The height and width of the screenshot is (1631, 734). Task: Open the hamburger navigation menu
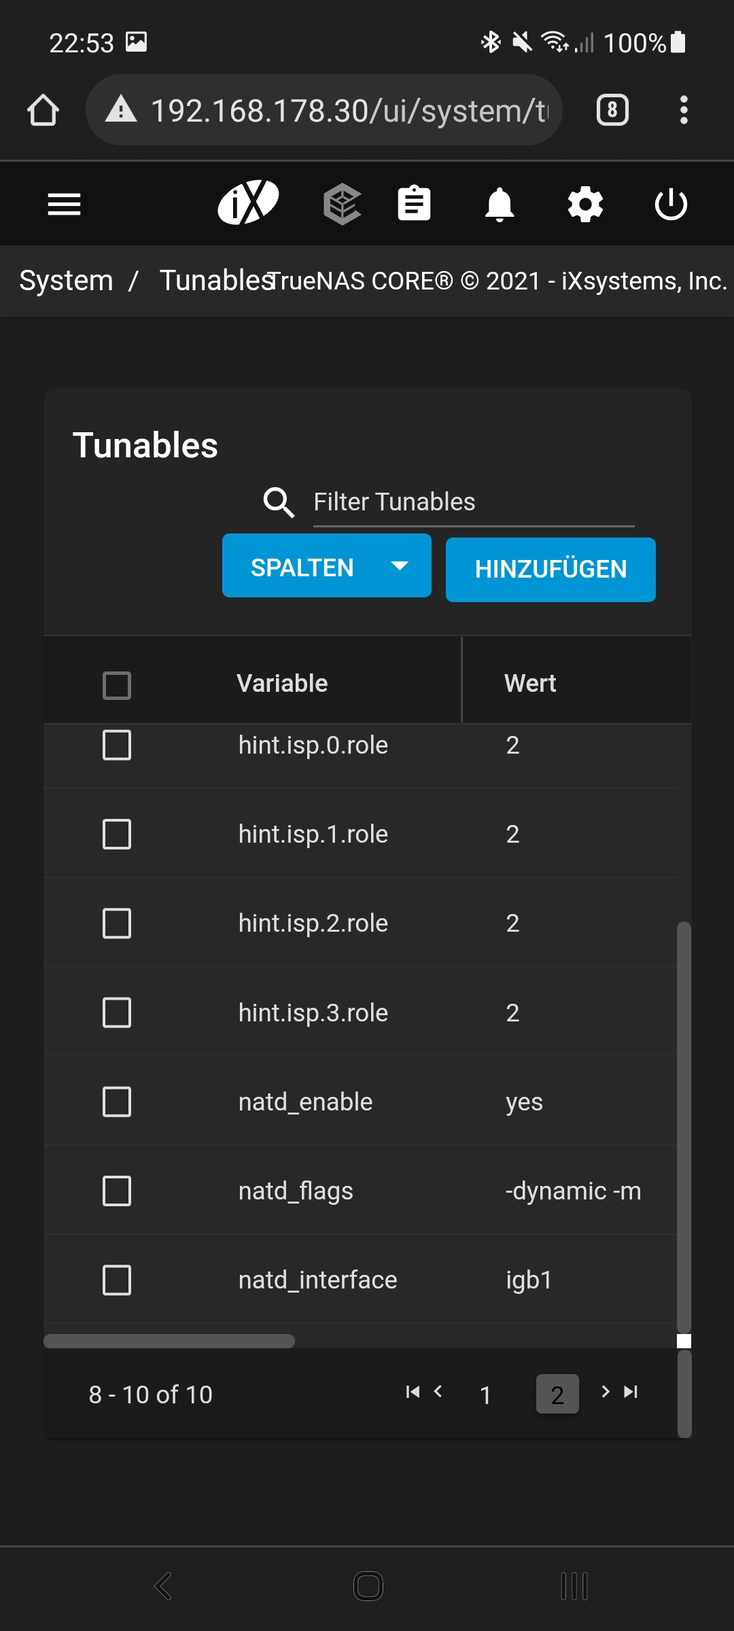(64, 204)
